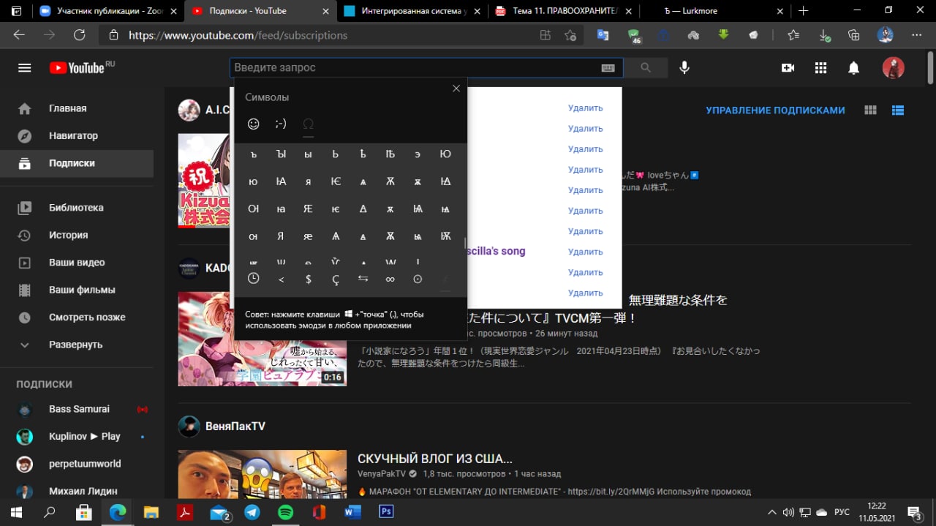Close the Символы picker panel
Image resolution: width=936 pixels, height=526 pixels.
point(456,89)
